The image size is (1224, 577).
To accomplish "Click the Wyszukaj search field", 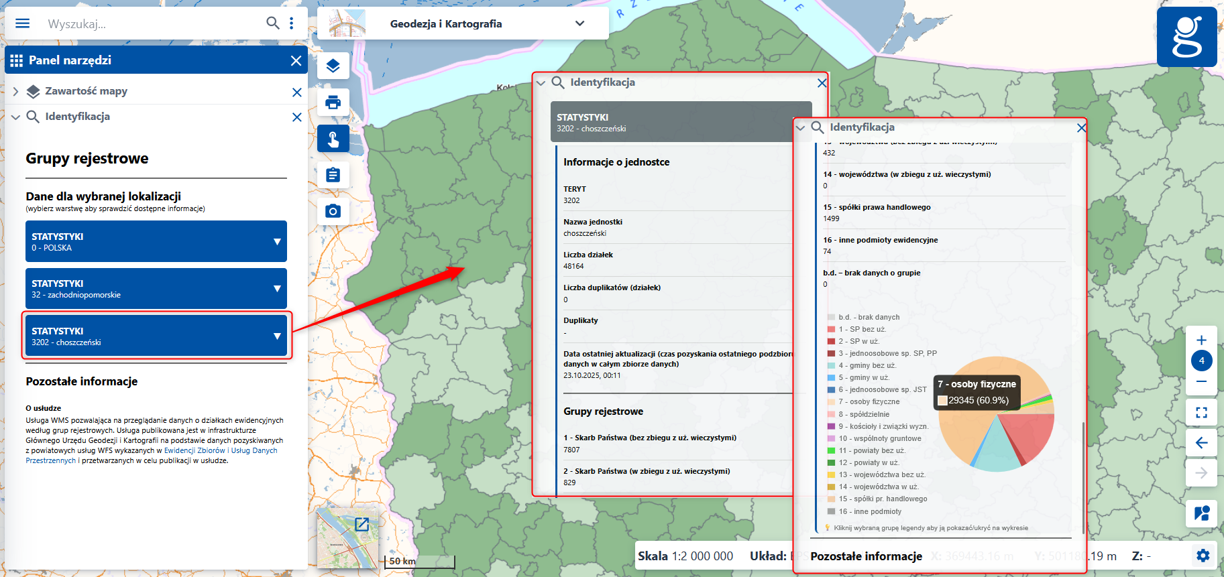I will coord(151,24).
